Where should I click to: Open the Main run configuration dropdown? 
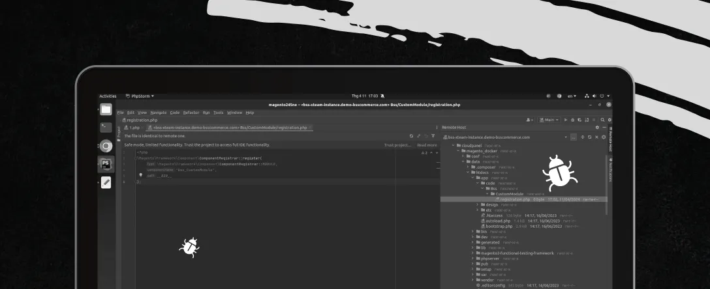pos(549,120)
